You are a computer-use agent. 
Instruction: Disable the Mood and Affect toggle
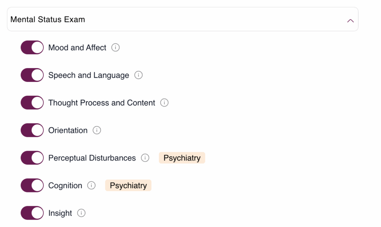pos(32,47)
